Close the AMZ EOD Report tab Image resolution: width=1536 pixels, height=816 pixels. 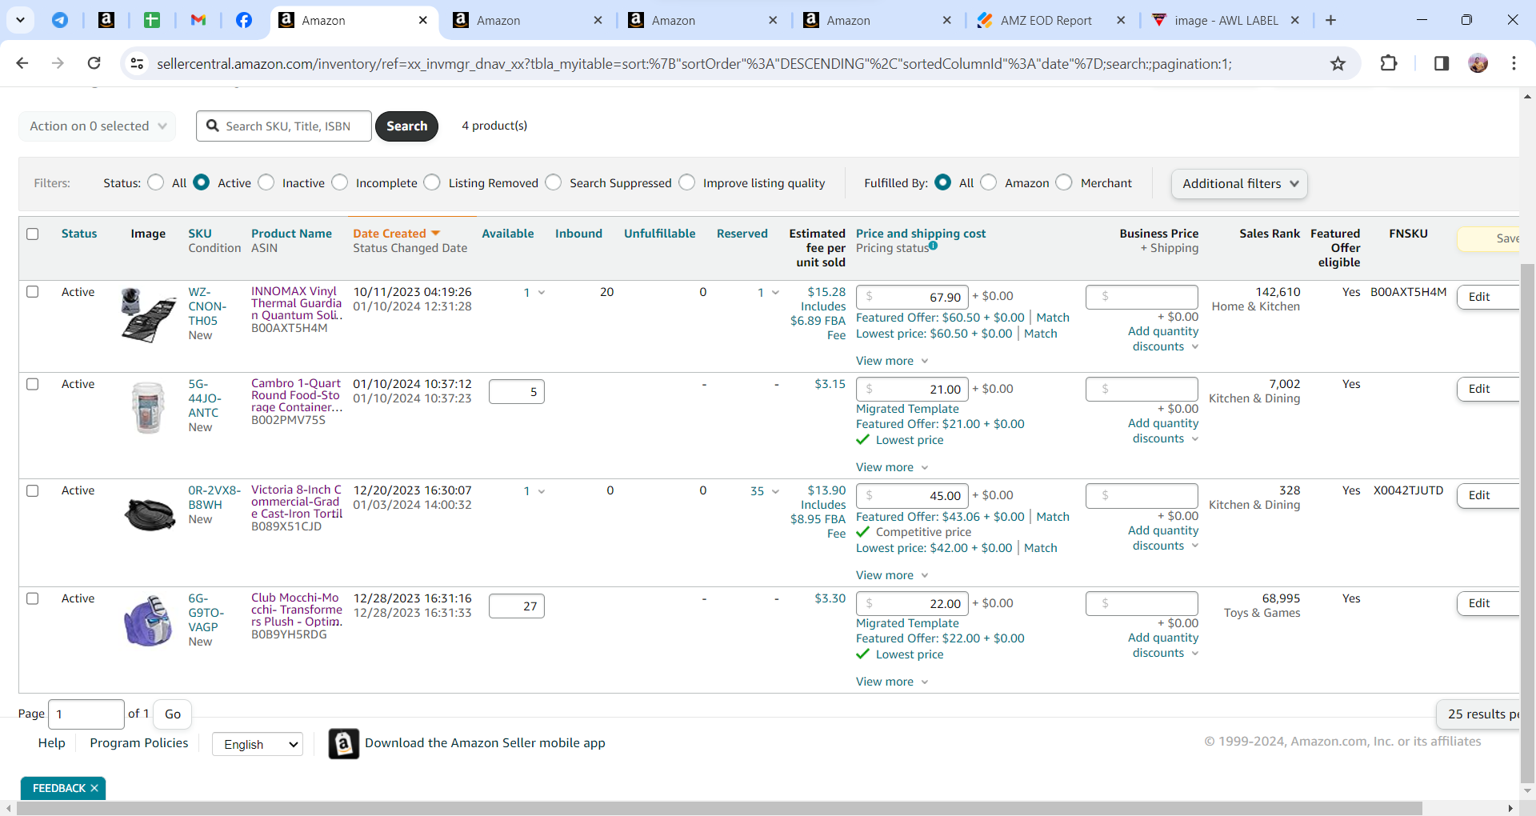pos(1121,20)
